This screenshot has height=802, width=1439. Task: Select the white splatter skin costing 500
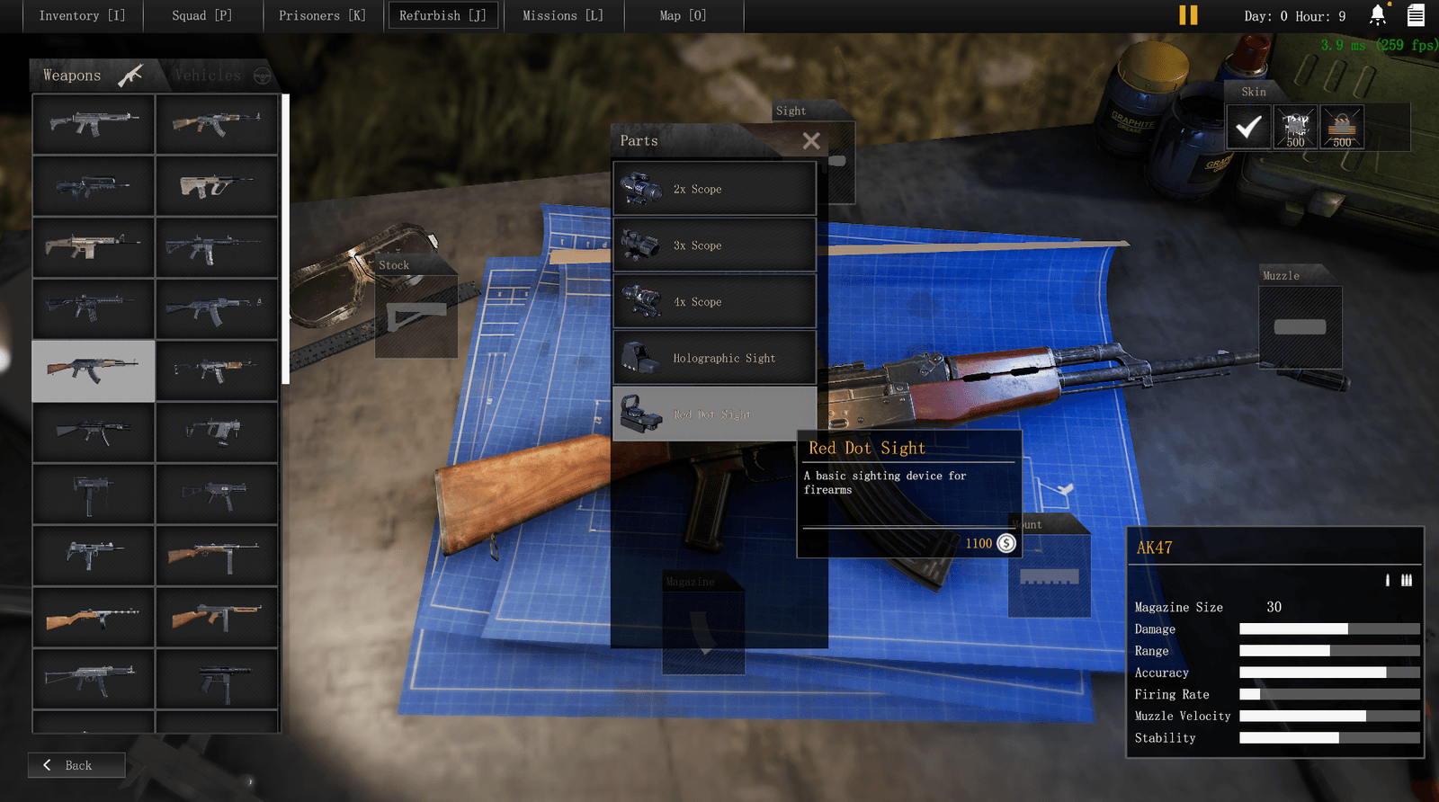1295,127
